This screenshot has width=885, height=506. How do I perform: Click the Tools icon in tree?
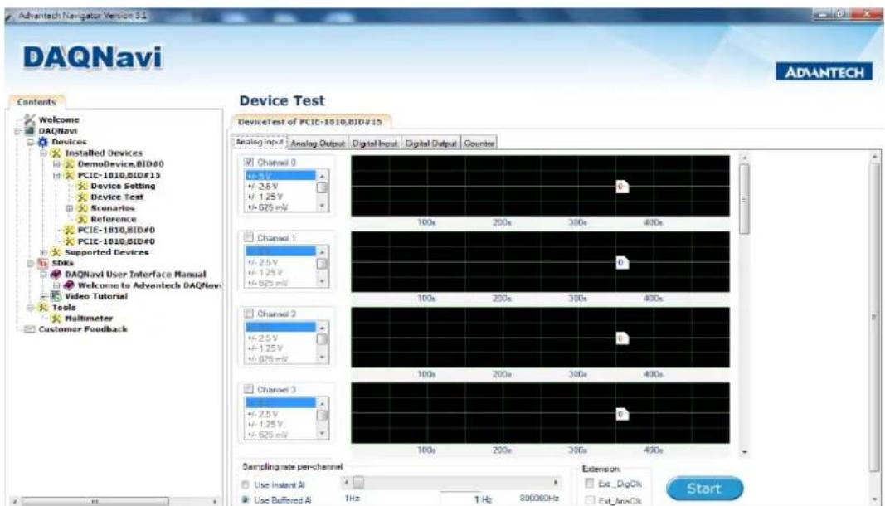coord(43,307)
